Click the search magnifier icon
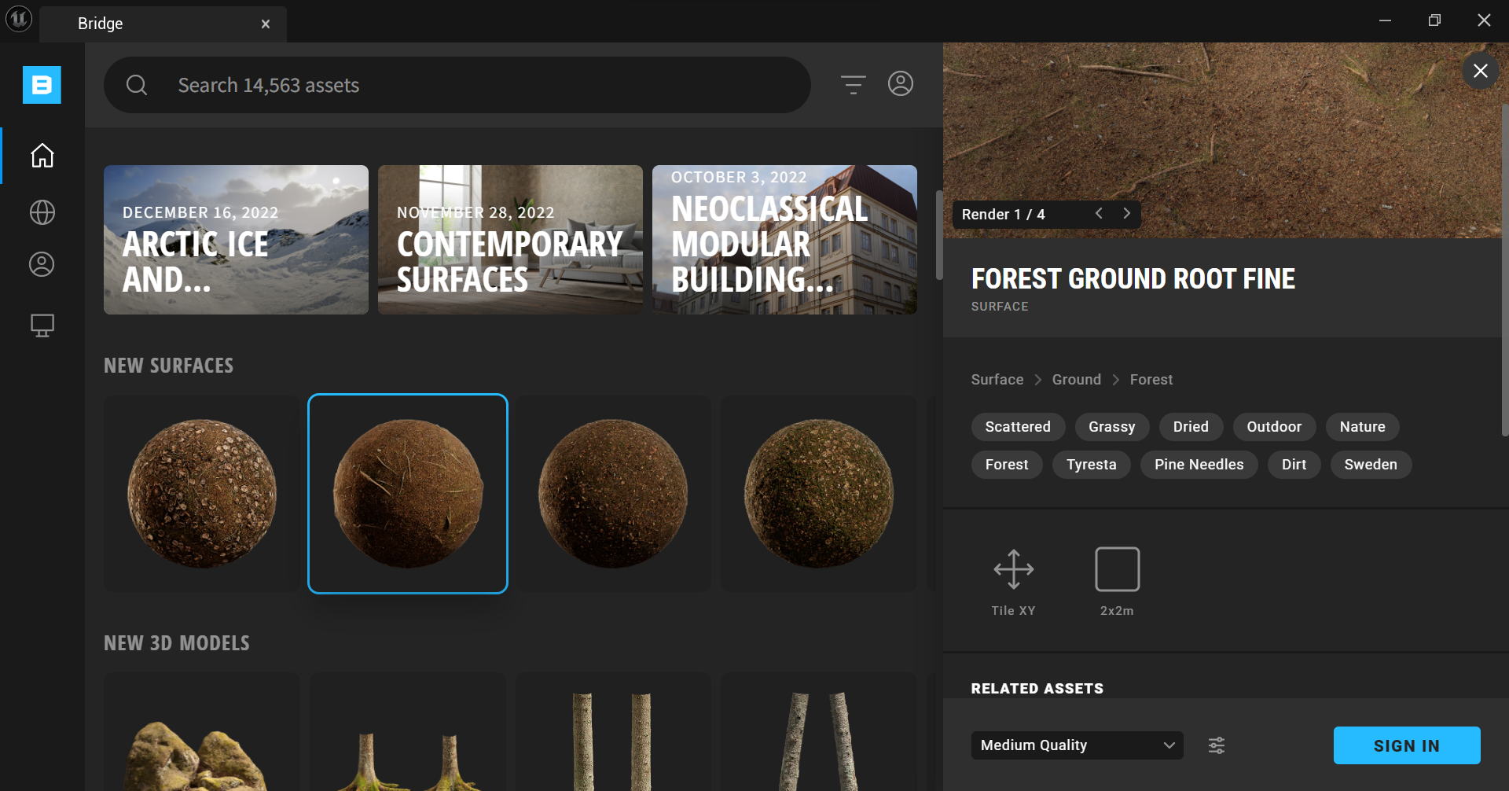 [137, 85]
